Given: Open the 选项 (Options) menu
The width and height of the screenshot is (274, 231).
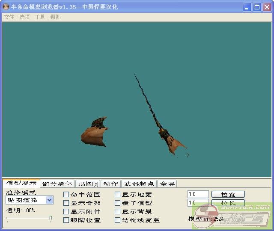Looking at the screenshot, I should click(x=24, y=17).
